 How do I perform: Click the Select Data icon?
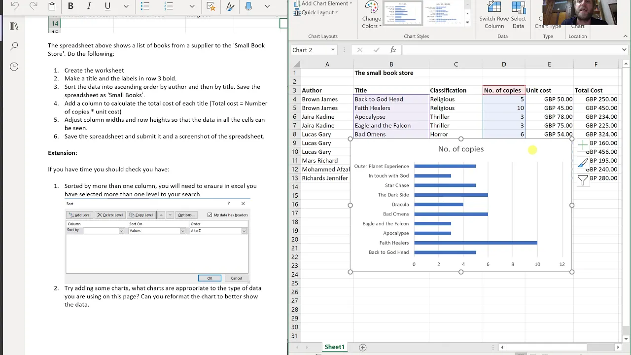point(518,15)
